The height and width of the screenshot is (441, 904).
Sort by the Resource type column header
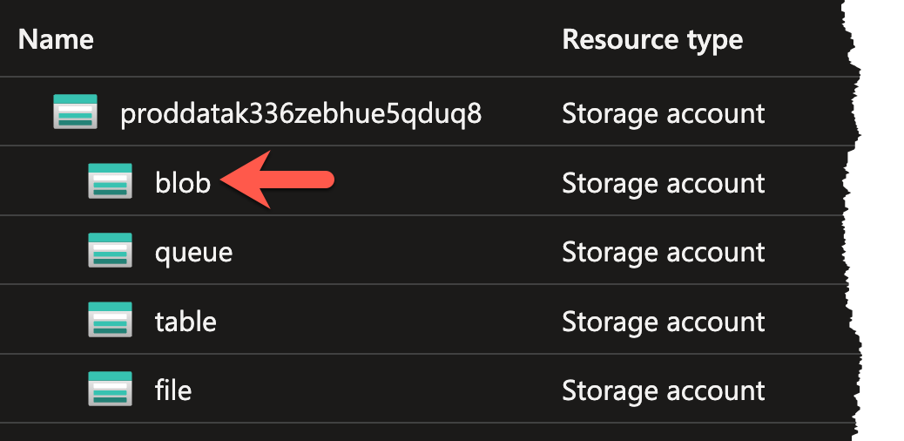pyautogui.click(x=652, y=39)
